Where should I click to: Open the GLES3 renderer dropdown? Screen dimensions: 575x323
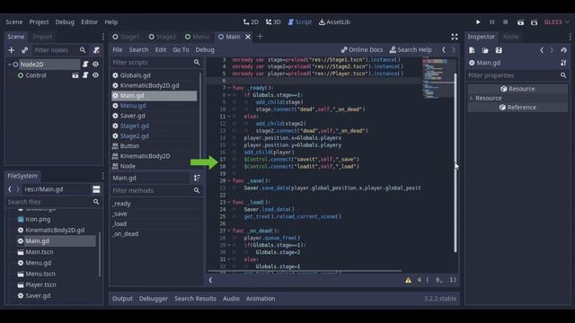pyautogui.click(x=556, y=22)
